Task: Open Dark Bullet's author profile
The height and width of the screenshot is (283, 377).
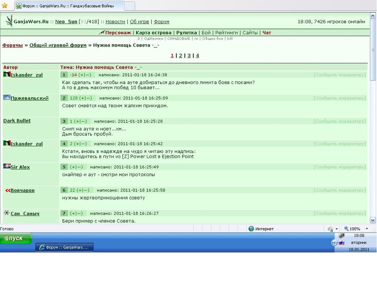Action: click(17, 121)
